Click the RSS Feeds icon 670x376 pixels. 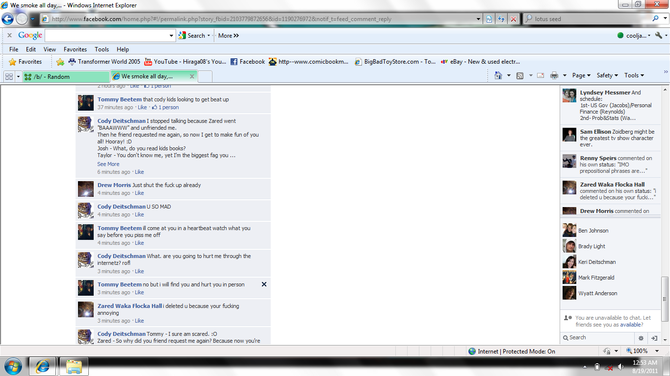pyautogui.click(x=520, y=75)
